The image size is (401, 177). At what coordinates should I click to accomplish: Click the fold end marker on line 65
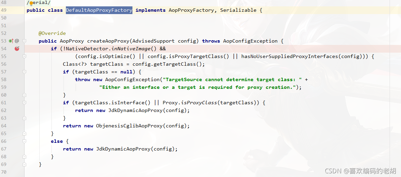(24, 133)
